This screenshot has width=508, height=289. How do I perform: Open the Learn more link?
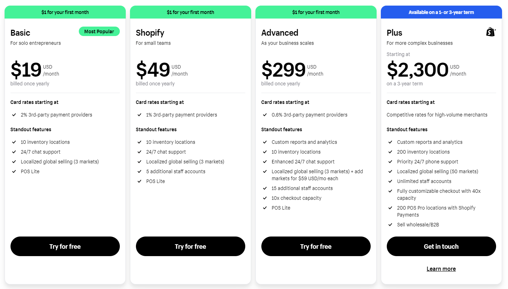[441, 269]
